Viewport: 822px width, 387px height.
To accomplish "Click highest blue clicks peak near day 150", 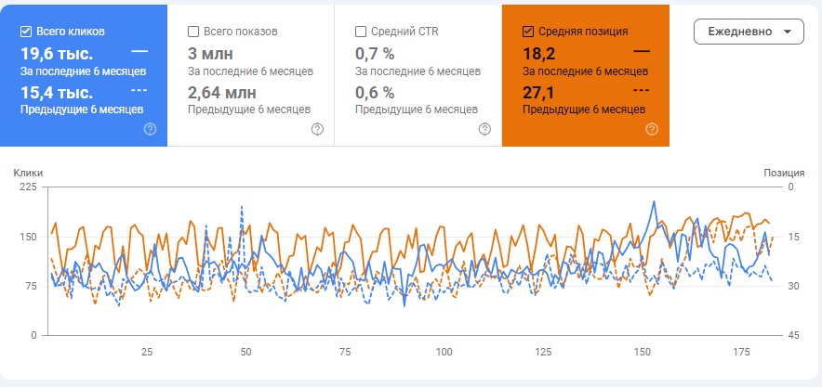I will 655,201.
